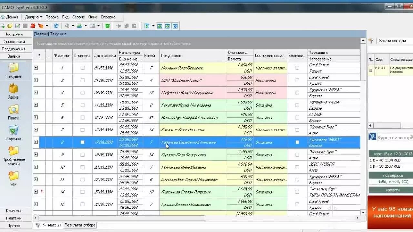Screen dimensions: 413x232
Task: Click the print preview document icon
Action: pyautogui.click(x=67, y=26)
